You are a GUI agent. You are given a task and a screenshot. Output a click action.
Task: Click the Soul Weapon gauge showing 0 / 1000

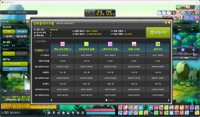(184, 58)
